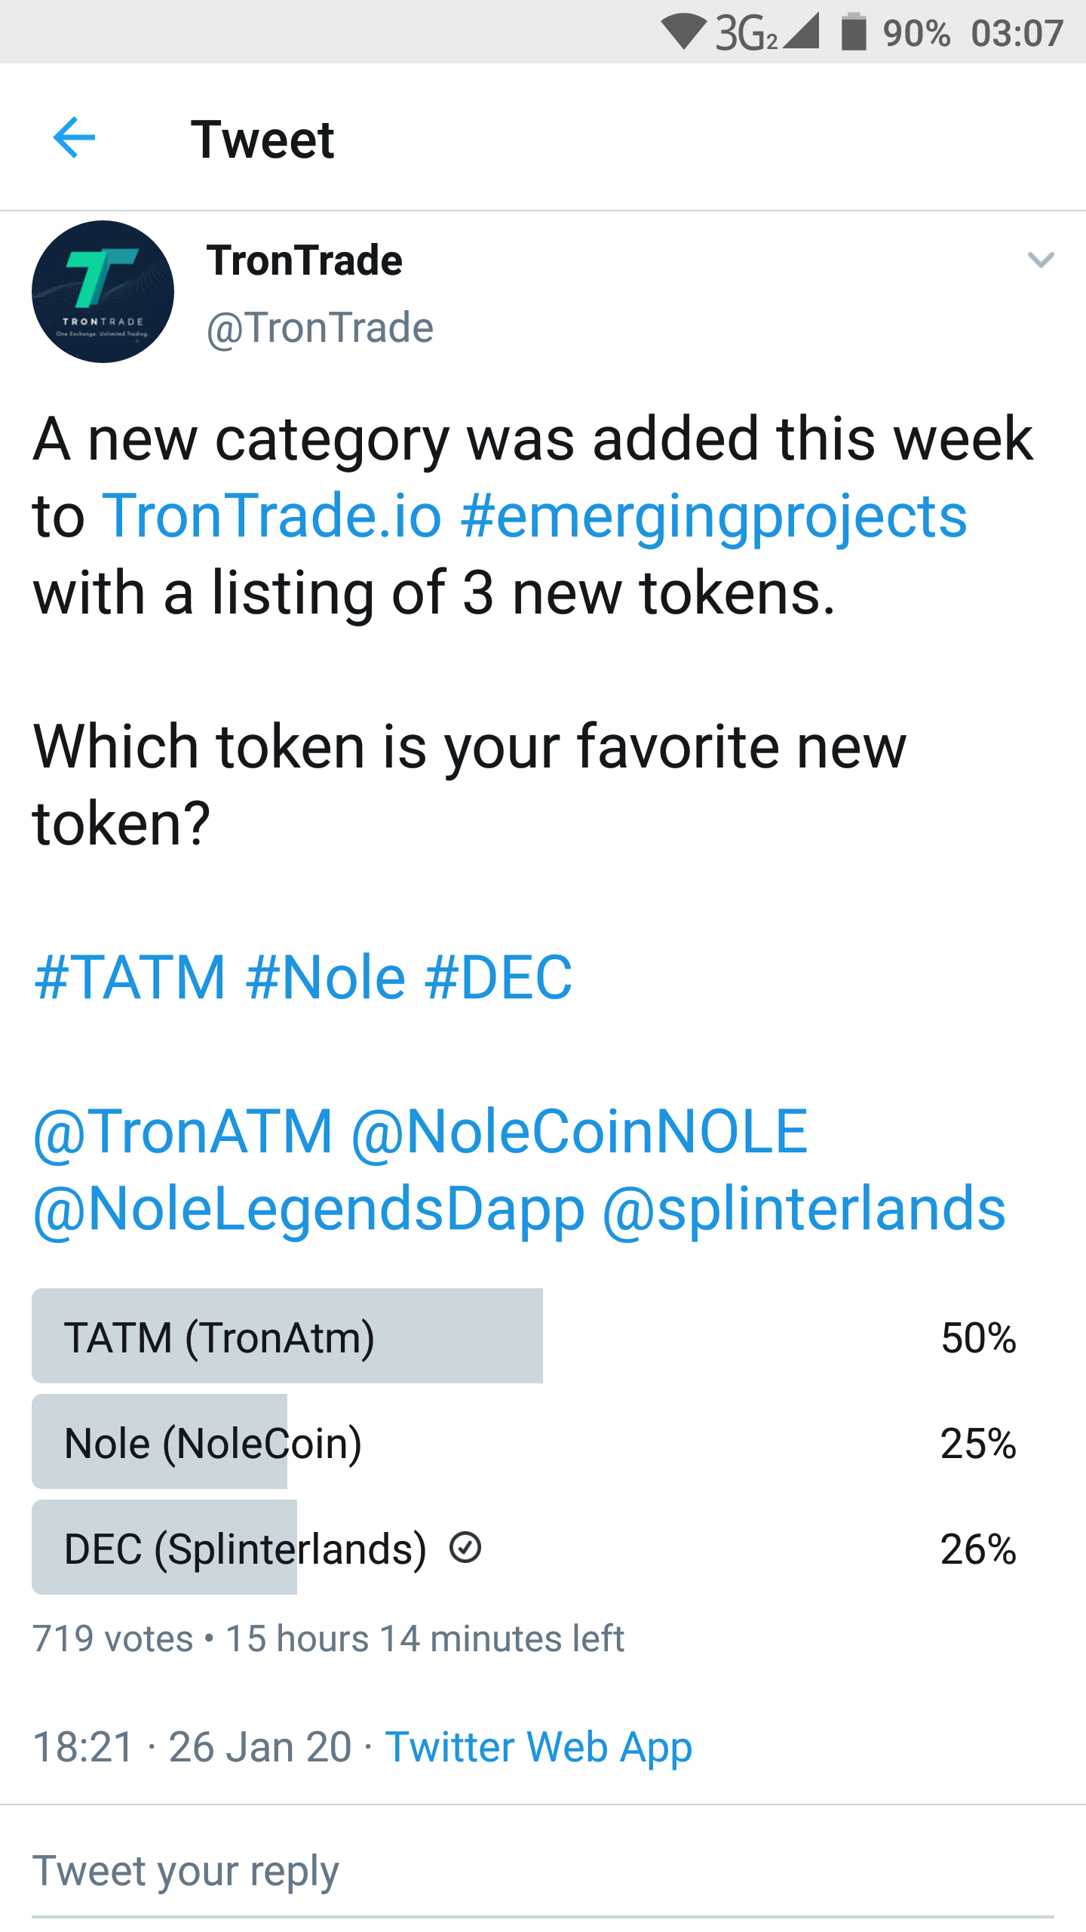Select the DEC (Splinterlands) poll option
The width and height of the screenshot is (1086, 1932).
point(543,1547)
